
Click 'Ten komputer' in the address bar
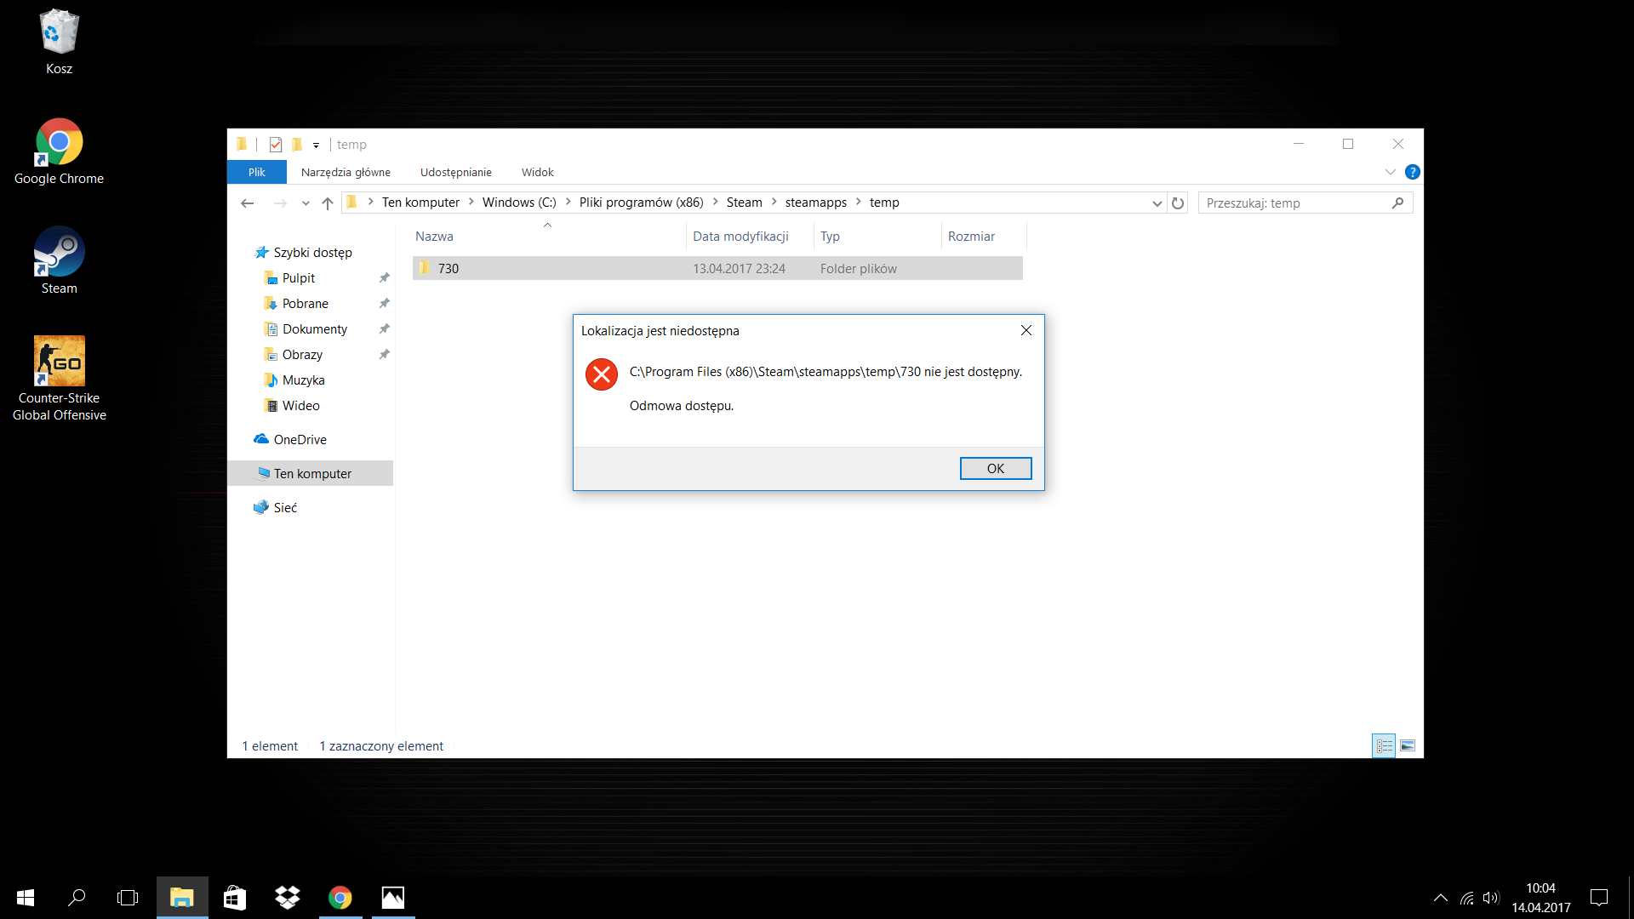pos(420,203)
